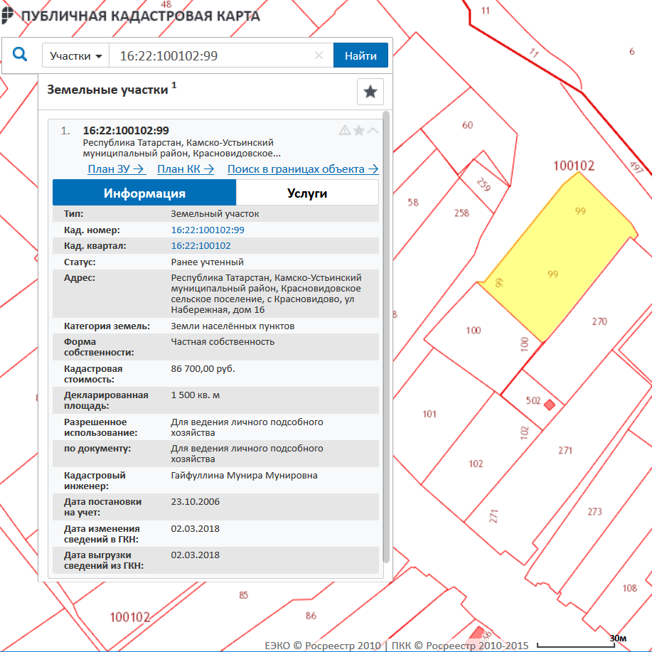Open the Участки search type dropdown

point(76,55)
